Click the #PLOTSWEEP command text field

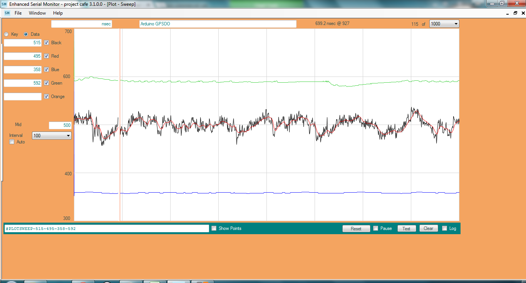(106, 228)
